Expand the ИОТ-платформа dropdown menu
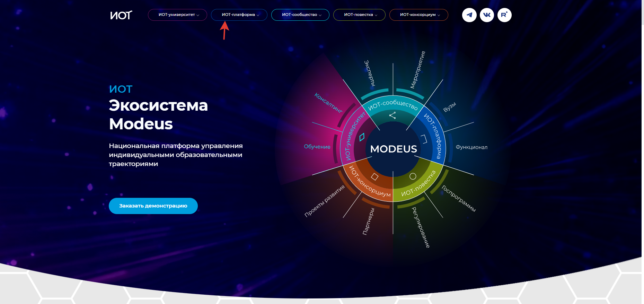 pyautogui.click(x=239, y=15)
